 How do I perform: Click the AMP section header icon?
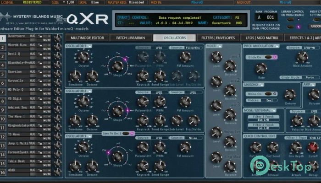pos(313,85)
